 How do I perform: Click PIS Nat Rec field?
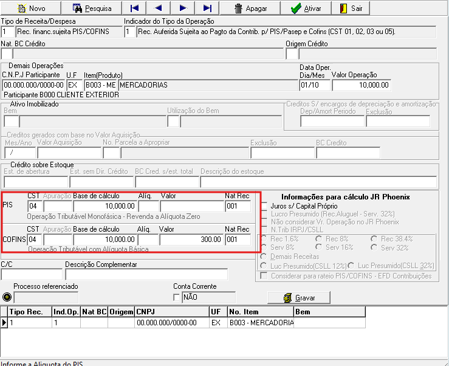(238, 206)
